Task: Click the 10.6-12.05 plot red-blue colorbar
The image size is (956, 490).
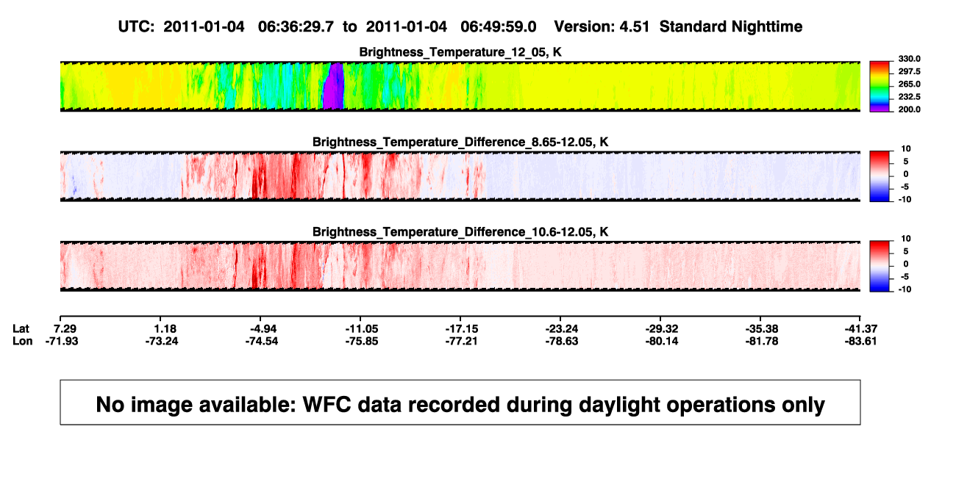Action: [x=880, y=264]
